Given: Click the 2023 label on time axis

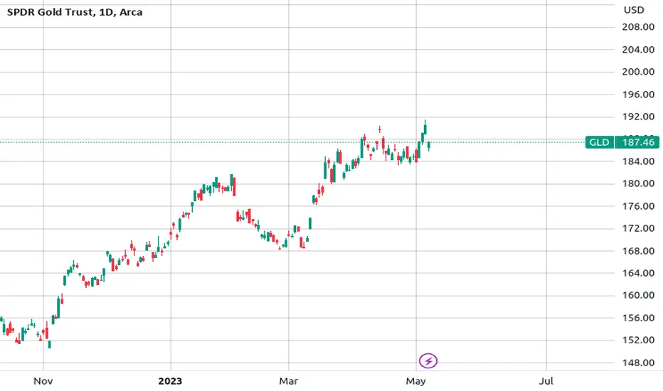Looking at the screenshot, I should [170, 381].
